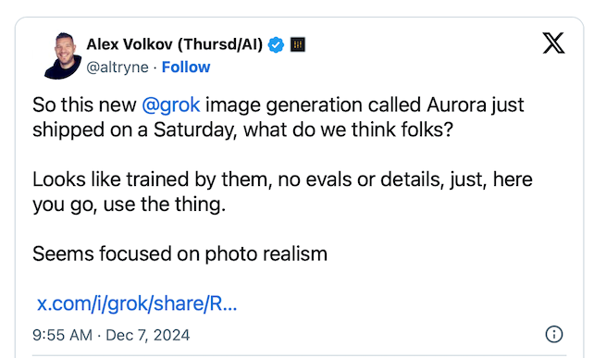Screen dimensions: 606x358
Task: Click 'you go, use the thing.' line
Action: [x=130, y=204]
